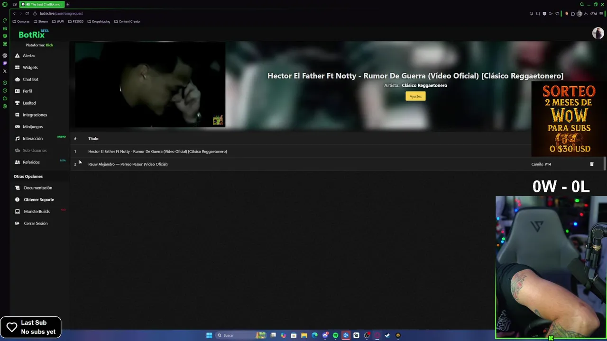Open Documentación link
The image size is (607, 341).
click(37, 188)
